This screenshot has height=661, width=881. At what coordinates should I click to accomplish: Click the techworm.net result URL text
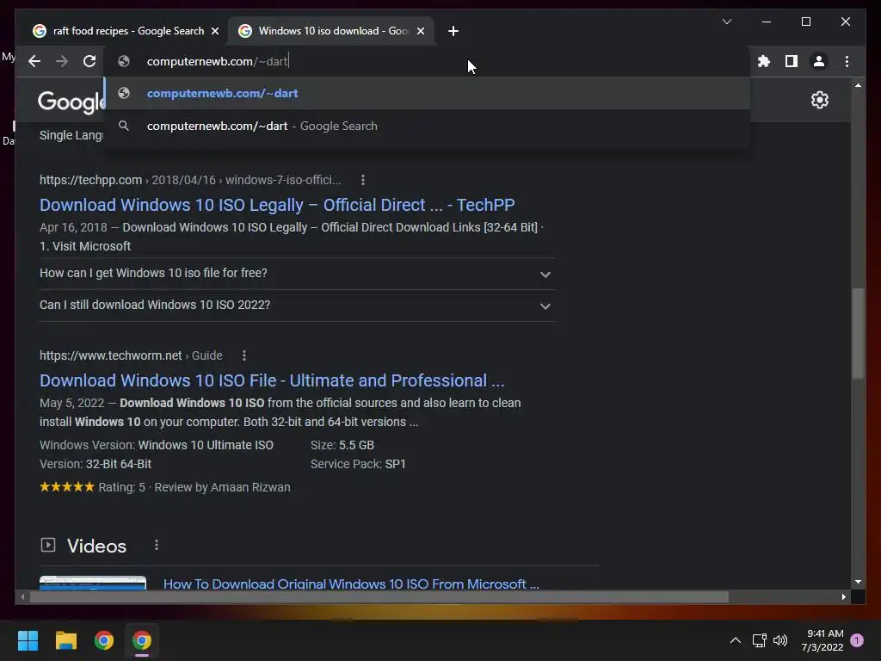pos(131,355)
